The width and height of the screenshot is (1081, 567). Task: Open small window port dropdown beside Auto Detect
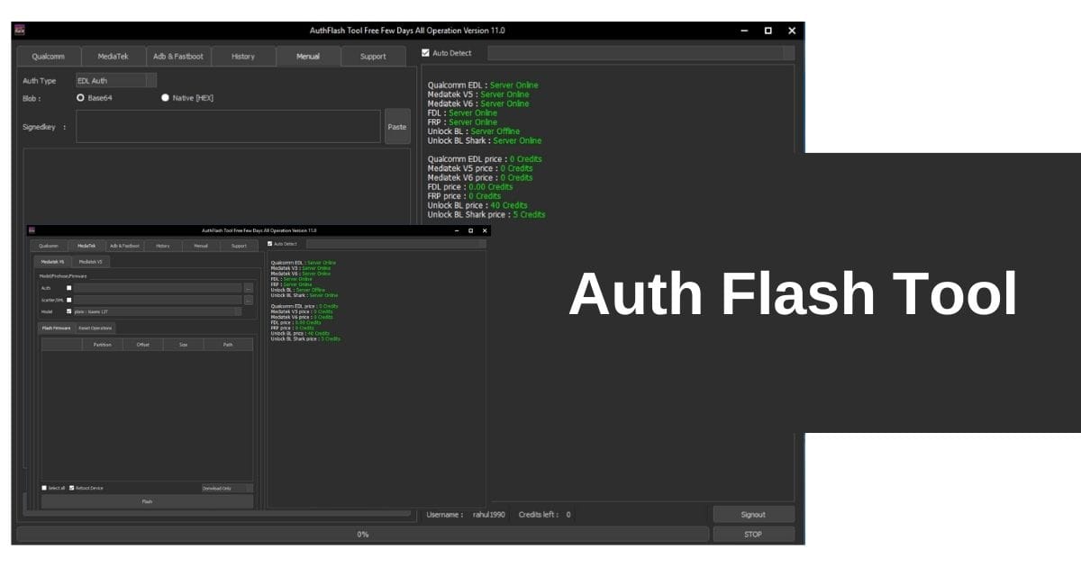click(x=395, y=244)
